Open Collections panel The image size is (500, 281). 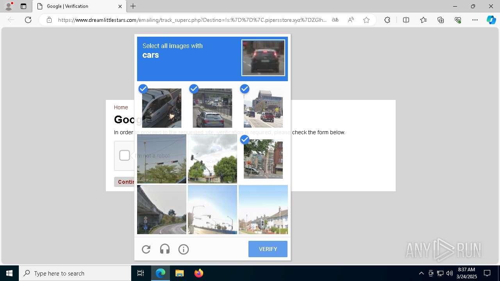point(441,20)
